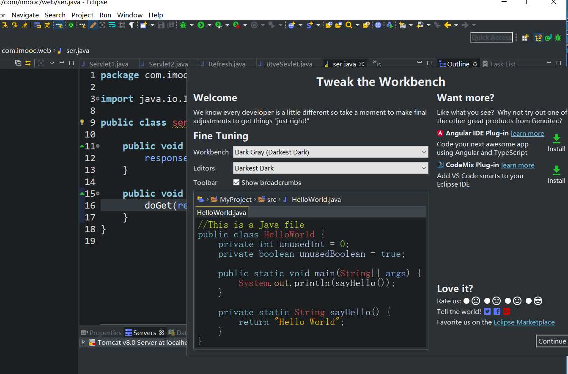The height and width of the screenshot is (374, 568).
Task: Select the smiling face rating radio
Action: [x=508, y=301]
